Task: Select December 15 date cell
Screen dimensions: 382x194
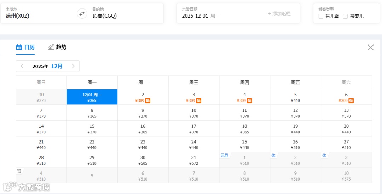Action: point(92,128)
